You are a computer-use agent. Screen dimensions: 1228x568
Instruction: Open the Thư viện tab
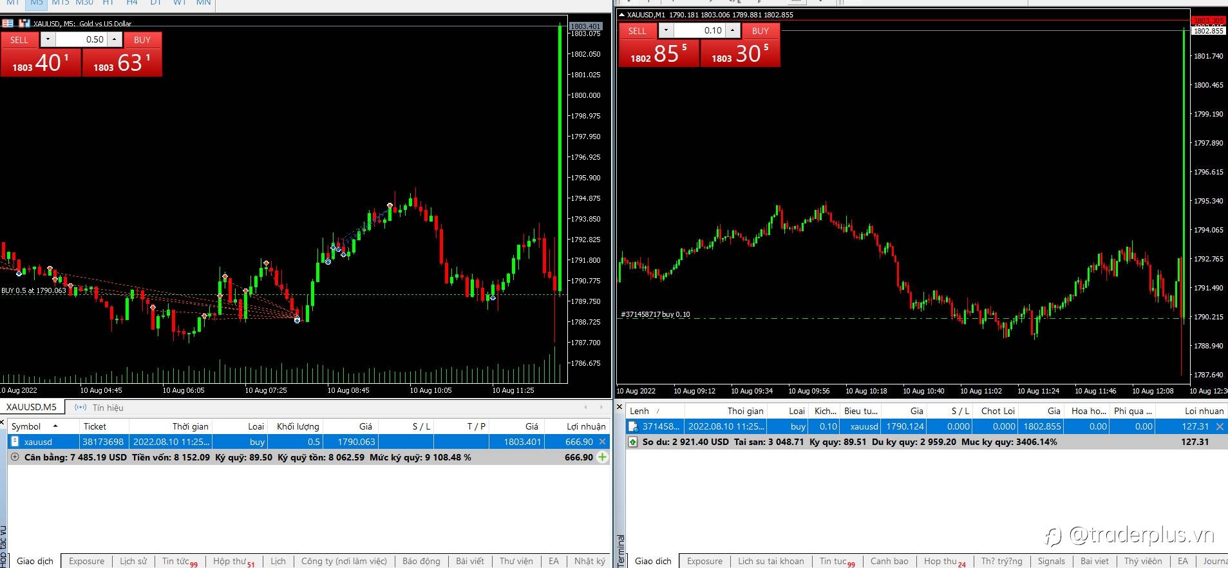coord(516,561)
